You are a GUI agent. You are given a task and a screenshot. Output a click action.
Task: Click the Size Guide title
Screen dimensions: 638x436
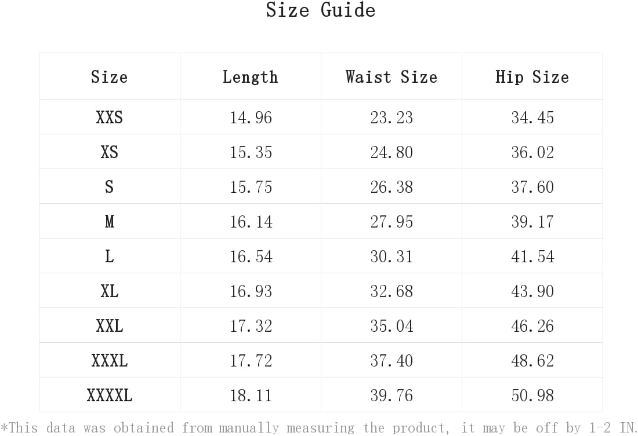pos(320,10)
